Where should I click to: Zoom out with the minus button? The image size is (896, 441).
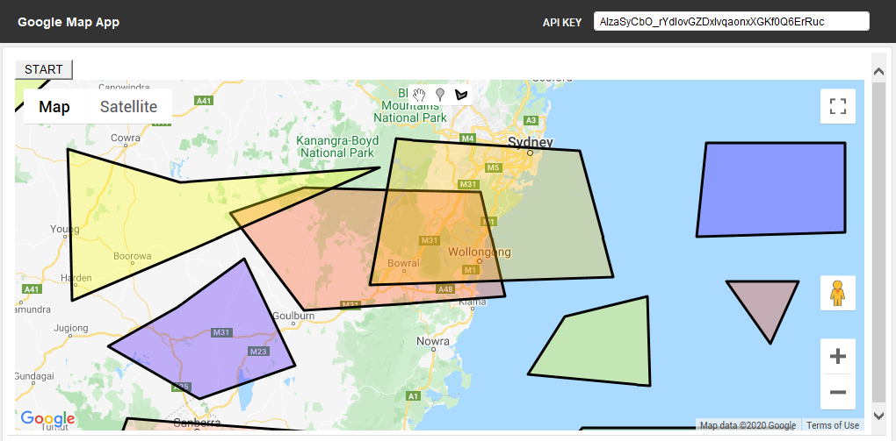[837, 392]
